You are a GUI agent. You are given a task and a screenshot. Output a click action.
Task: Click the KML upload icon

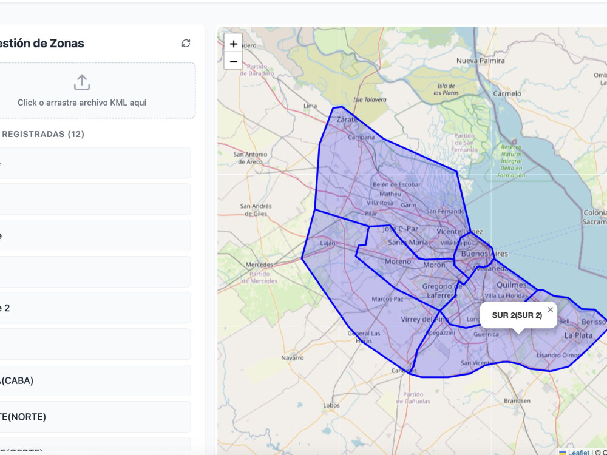(82, 83)
